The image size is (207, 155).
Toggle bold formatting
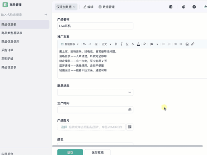click(x=116, y=44)
